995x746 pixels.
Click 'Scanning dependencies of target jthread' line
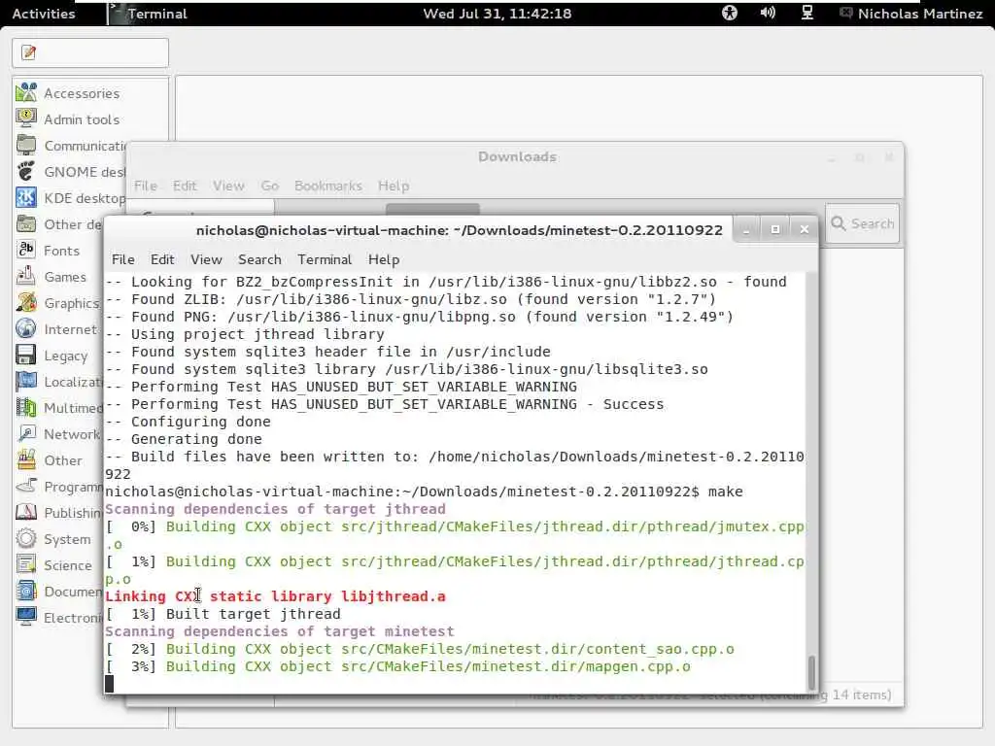(275, 509)
